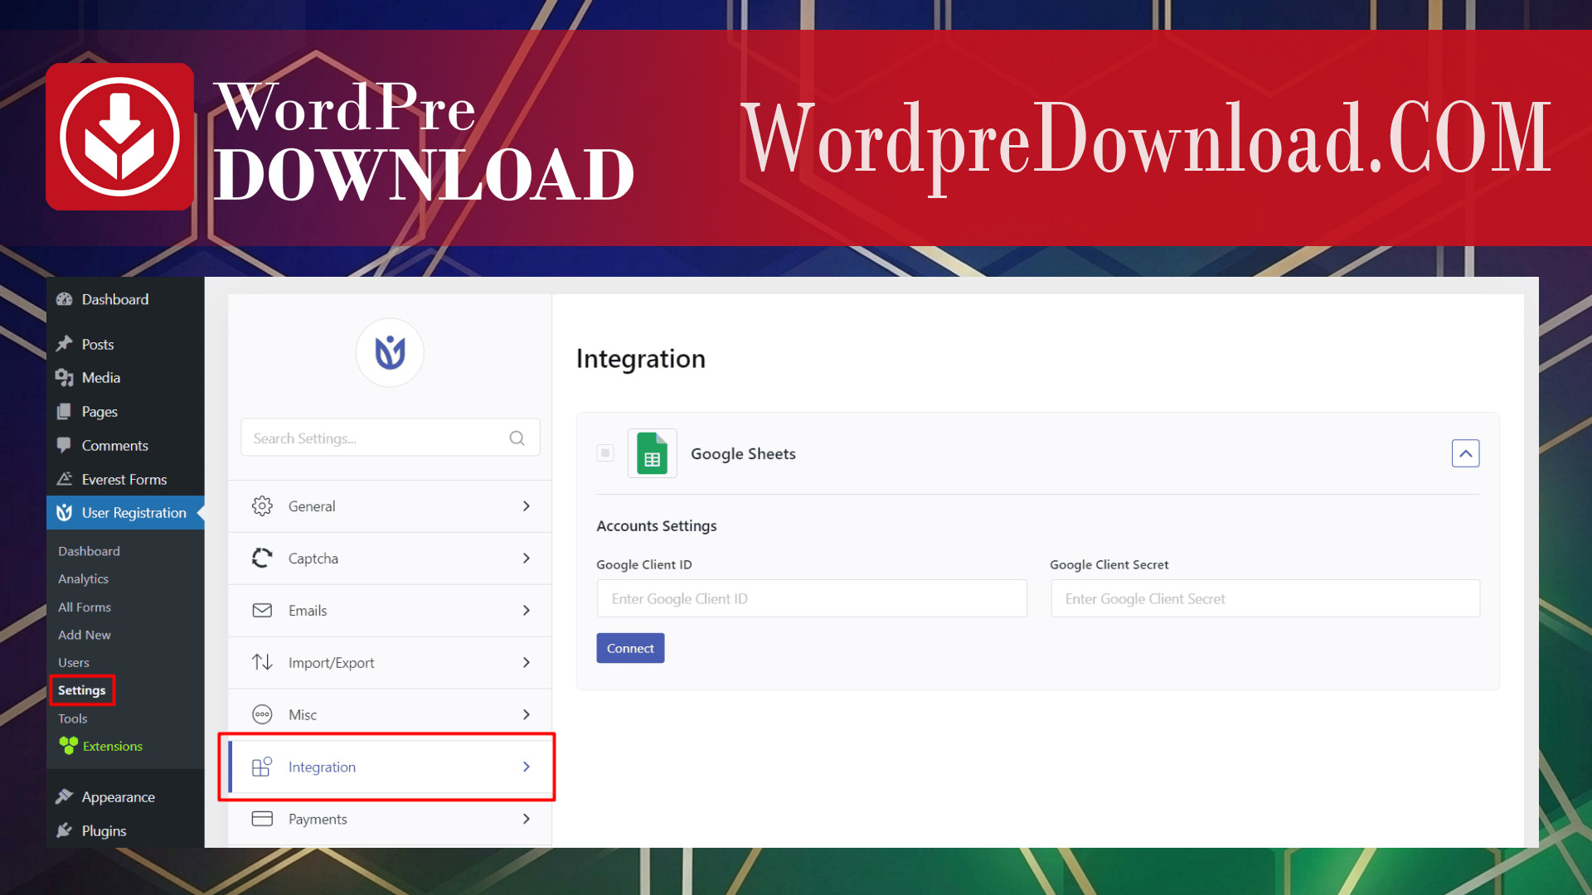Click the Comments bubble icon
The width and height of the screenshot is (1592, 895).
click(64, 445)
